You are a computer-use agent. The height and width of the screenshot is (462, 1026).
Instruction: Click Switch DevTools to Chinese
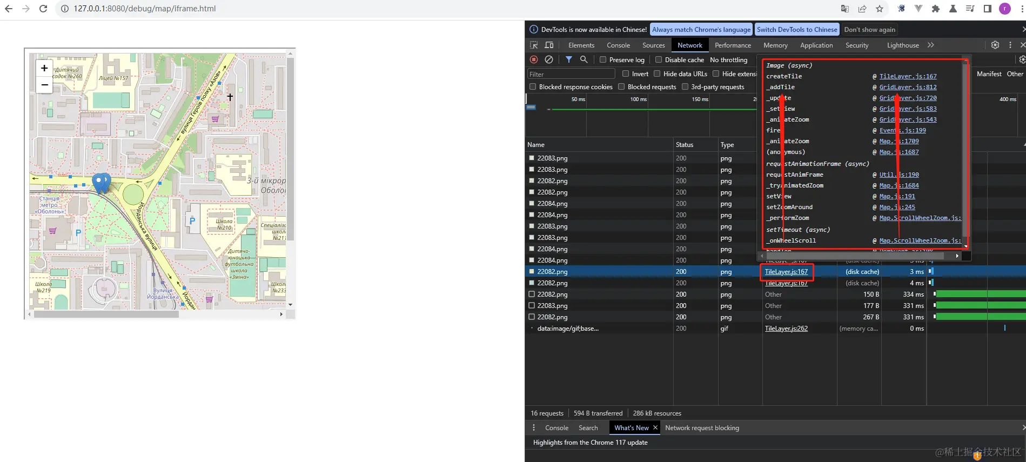tap(797, 30)
